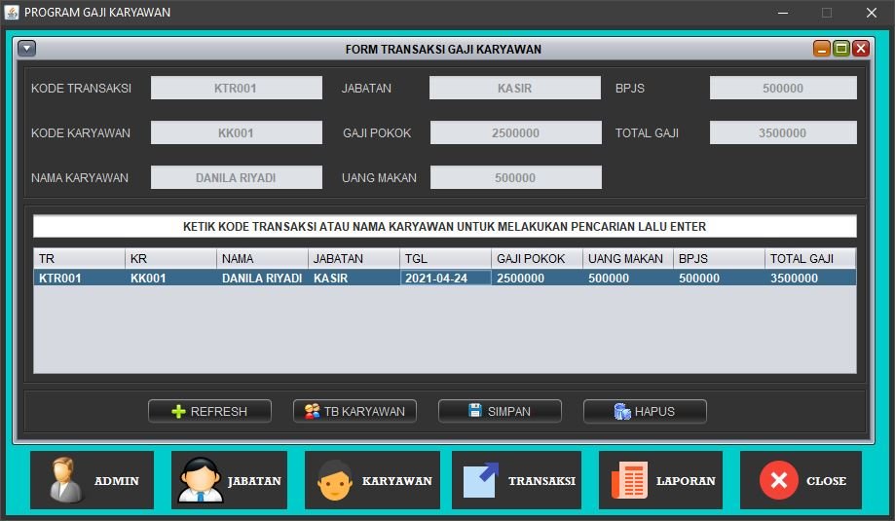Maximize the Form Transaksi internal frame
The image size is (895, 521).
[x=840, y=49]
